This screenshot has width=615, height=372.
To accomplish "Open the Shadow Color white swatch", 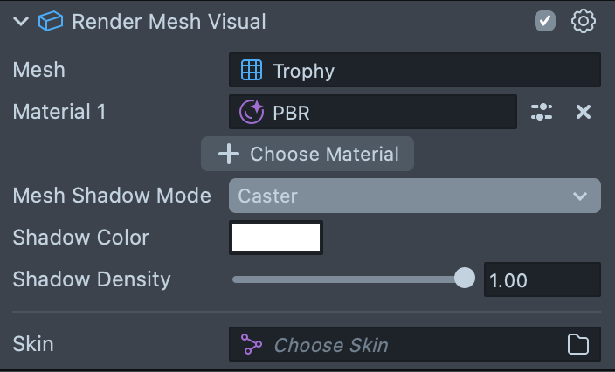I will pyautogui.click(x=276, y=238).
